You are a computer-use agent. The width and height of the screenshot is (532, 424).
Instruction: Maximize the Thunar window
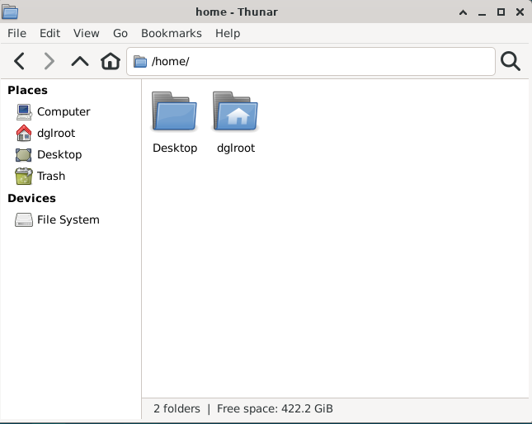tap(501, 12)
